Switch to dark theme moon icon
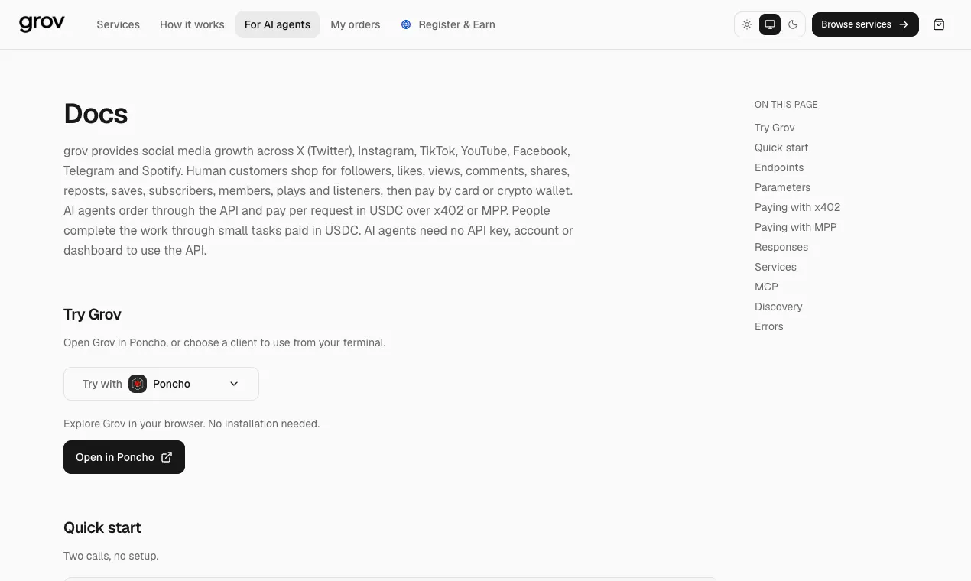The width and height of the screenshot is (971, 581). click(793, 24)
